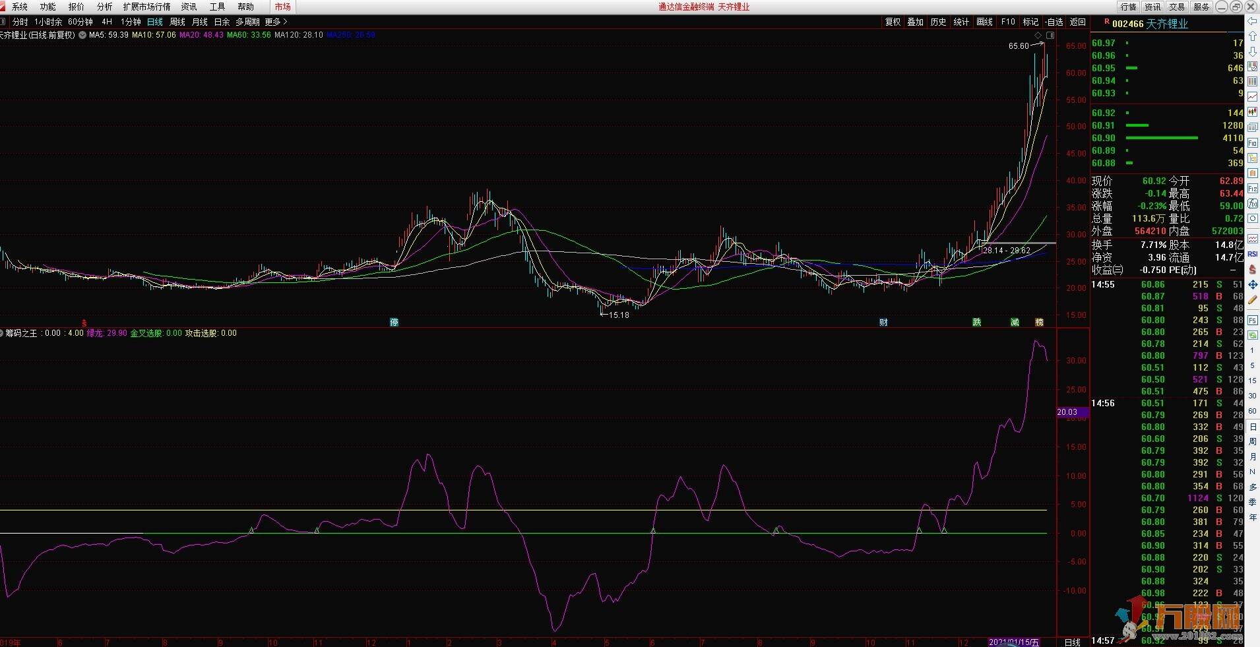Click the down arrow icon in right sidebar
1260x647 pixels.
click(x=1252, y=52)
